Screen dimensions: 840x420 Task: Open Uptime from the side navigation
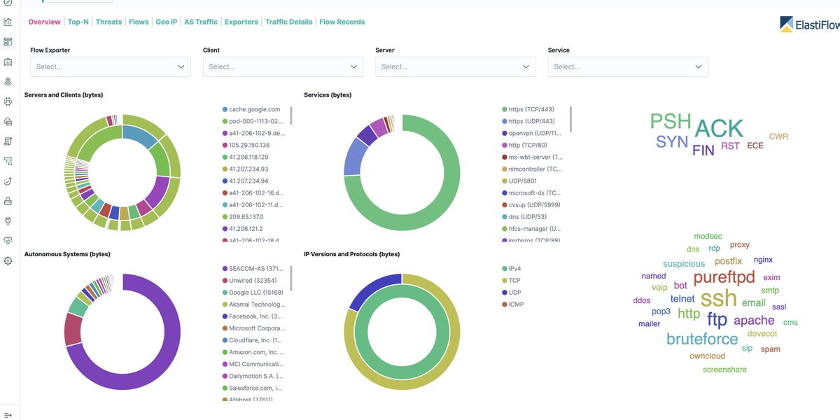point(8,181)
